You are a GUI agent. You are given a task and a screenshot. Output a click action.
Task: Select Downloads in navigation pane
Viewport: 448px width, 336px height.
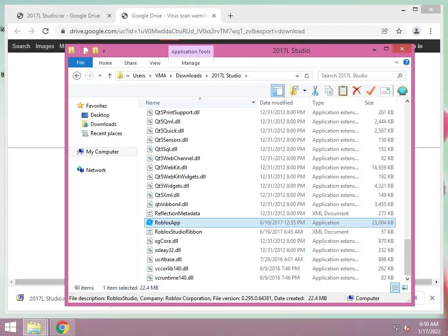[103, 124]
